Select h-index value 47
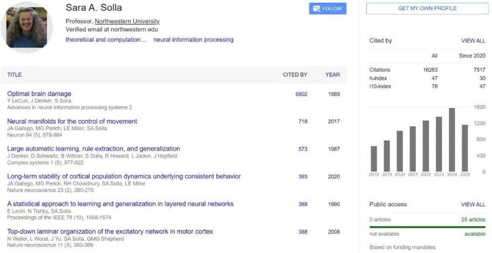This screenshot has width=492, height=253. [x=435, y=78]
